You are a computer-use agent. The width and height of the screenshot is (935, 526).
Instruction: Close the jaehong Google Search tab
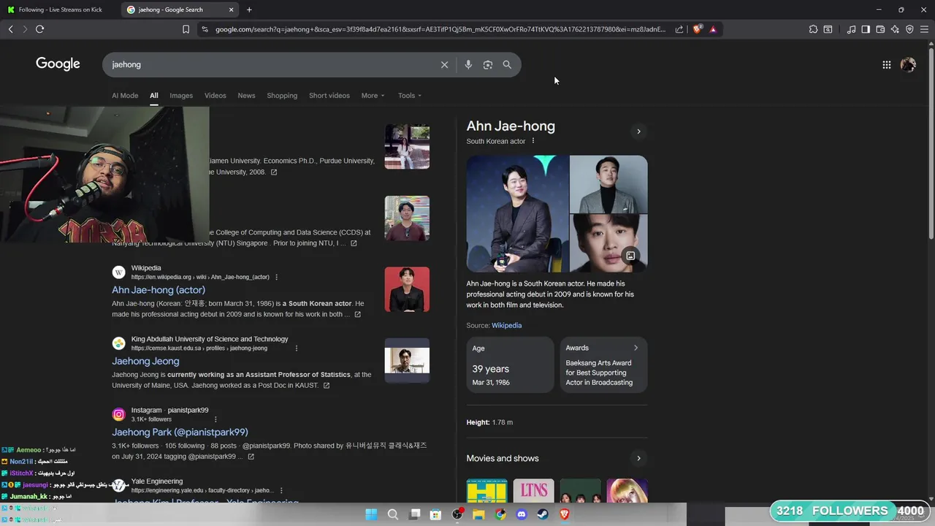232,9
